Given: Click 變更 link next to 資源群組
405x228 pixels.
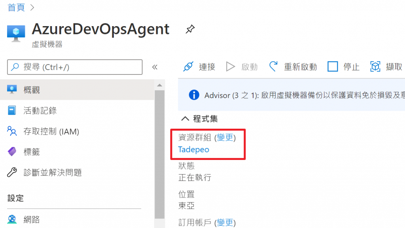Looking at the screenshot, I should (225, 137).
